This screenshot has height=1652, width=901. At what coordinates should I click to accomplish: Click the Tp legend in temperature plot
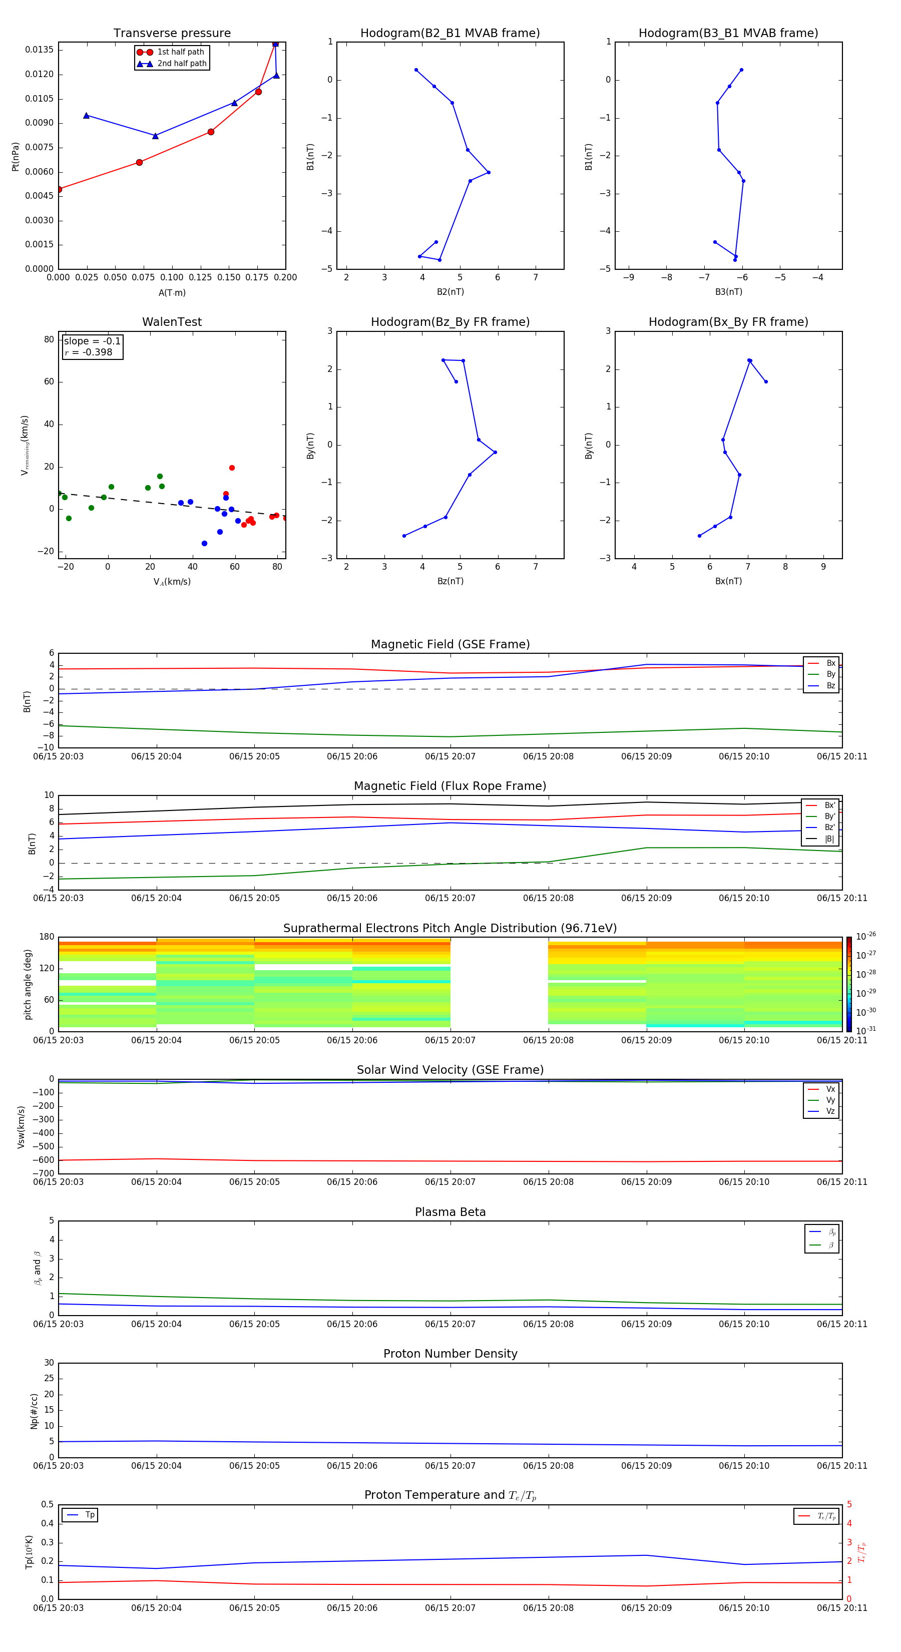(80, 1515)
